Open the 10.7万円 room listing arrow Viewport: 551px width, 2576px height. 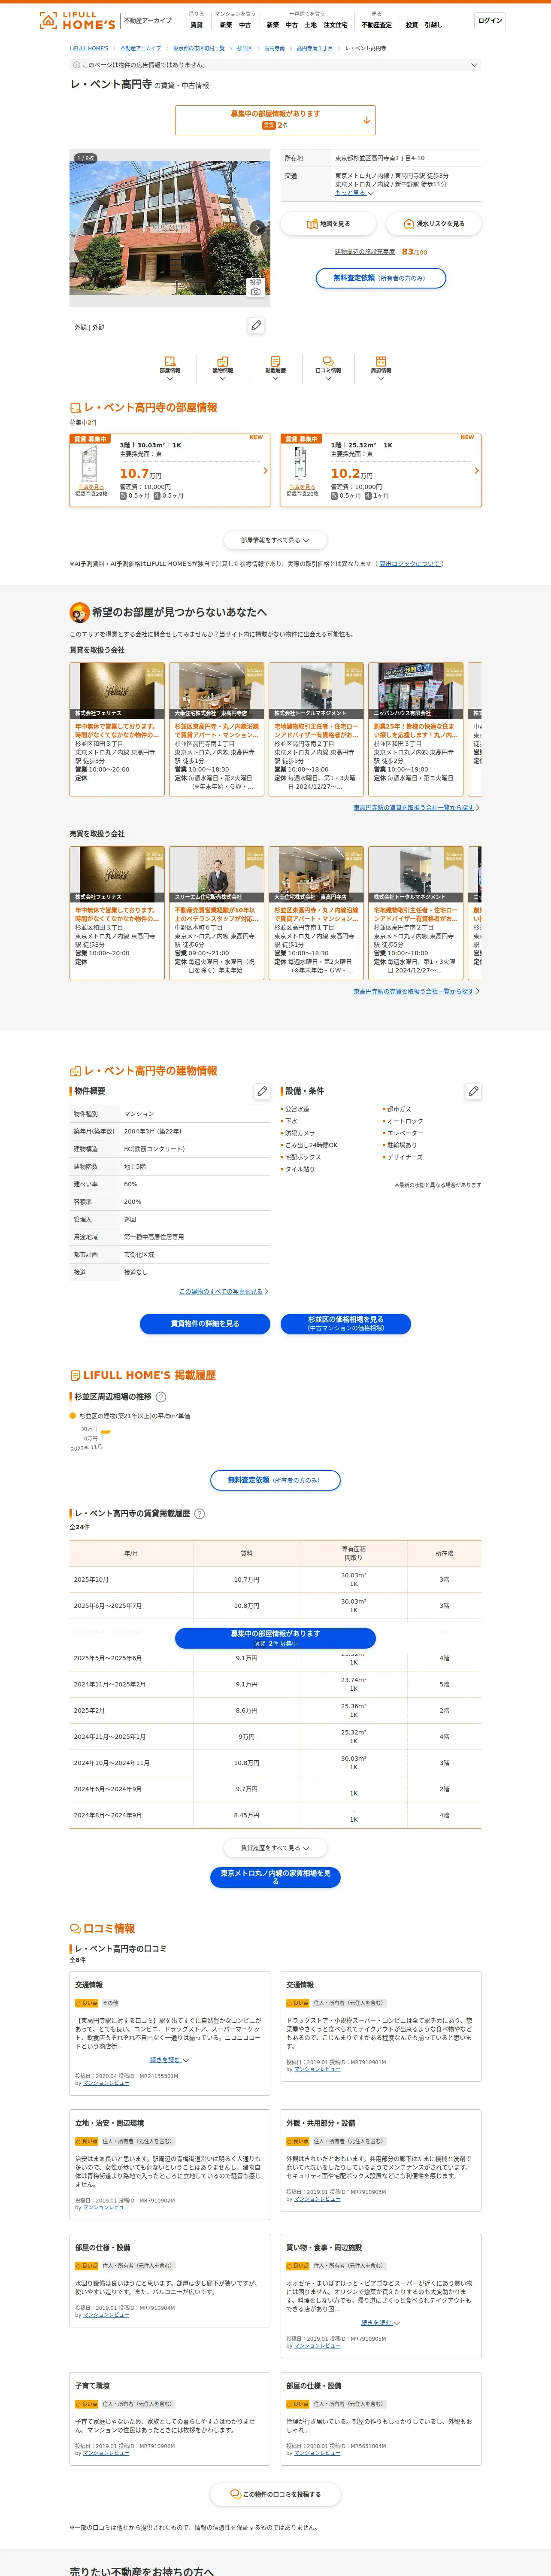tap(265, 470)
